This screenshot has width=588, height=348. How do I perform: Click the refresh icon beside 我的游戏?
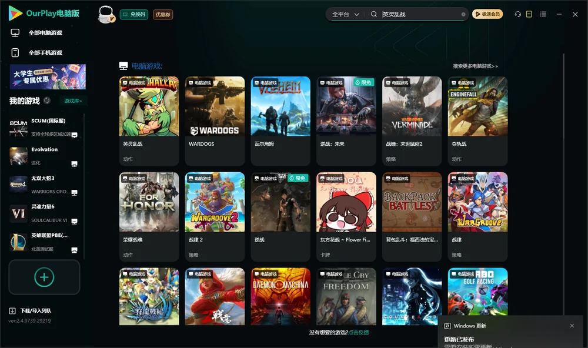pos(47,101)
